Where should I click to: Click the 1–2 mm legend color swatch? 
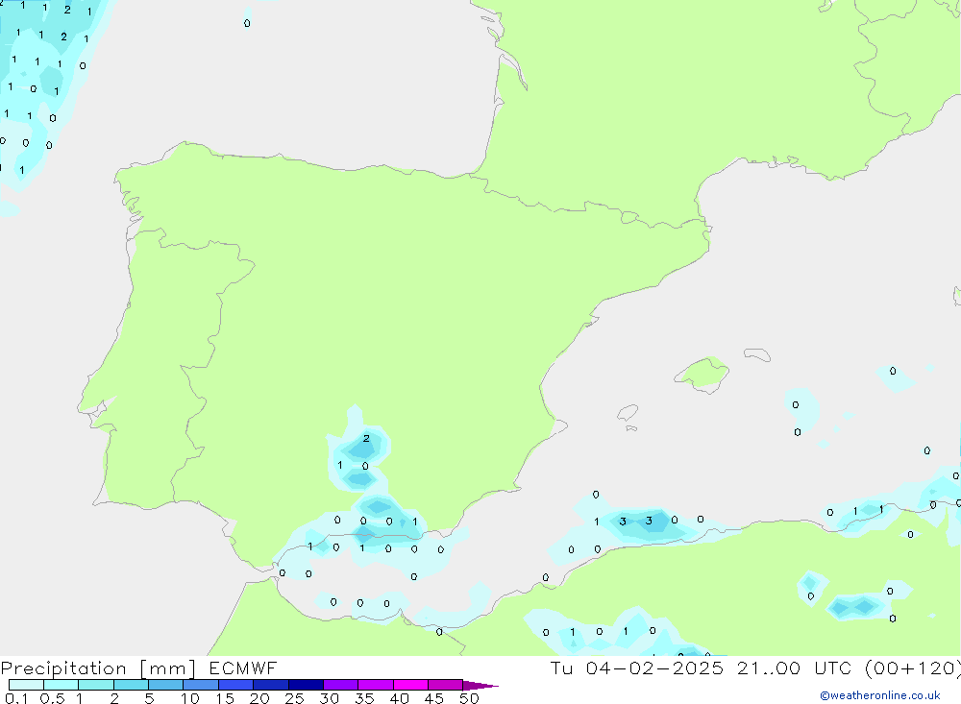point(95,685)
